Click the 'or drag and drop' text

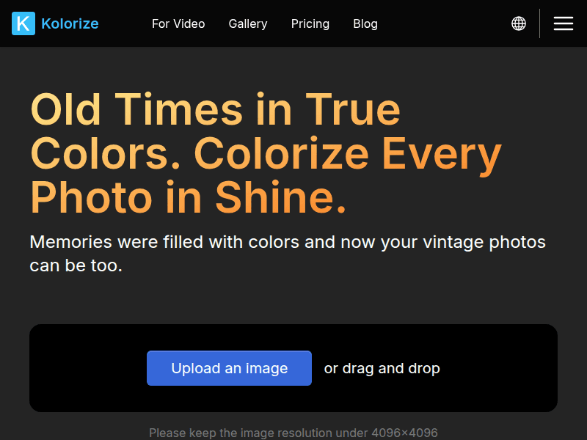point(382,369)
